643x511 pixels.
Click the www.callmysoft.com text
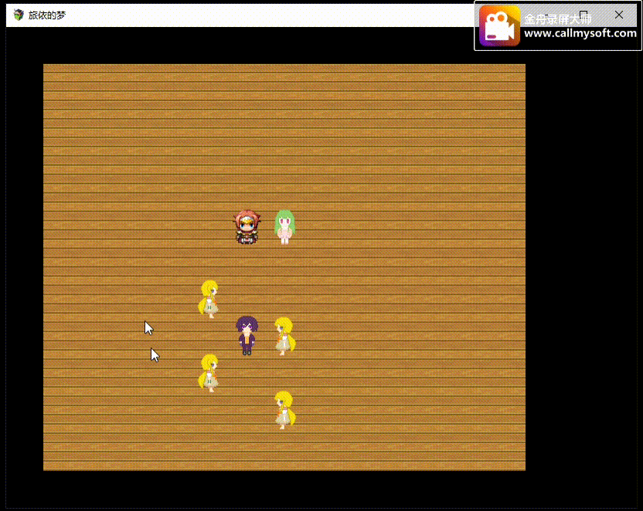[580, 33]
